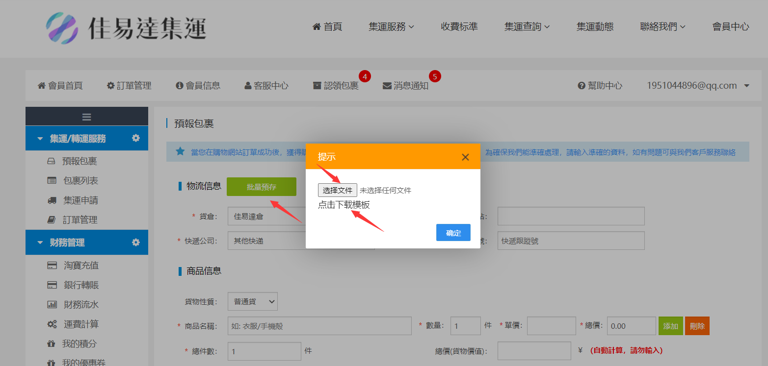Open 客服中心 tab
Viewport: 768px width, 366px height.
(x=266, y=86)
